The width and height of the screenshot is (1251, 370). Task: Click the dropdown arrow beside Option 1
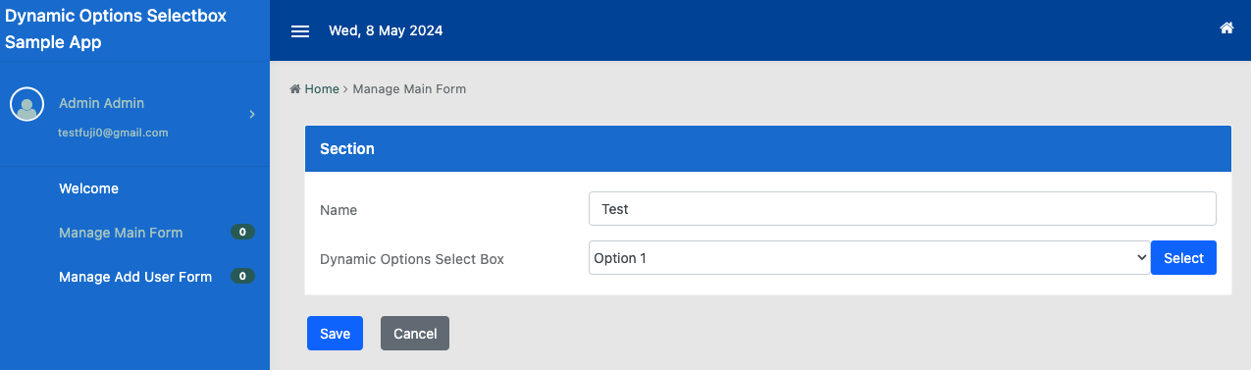click(1141, 258)
